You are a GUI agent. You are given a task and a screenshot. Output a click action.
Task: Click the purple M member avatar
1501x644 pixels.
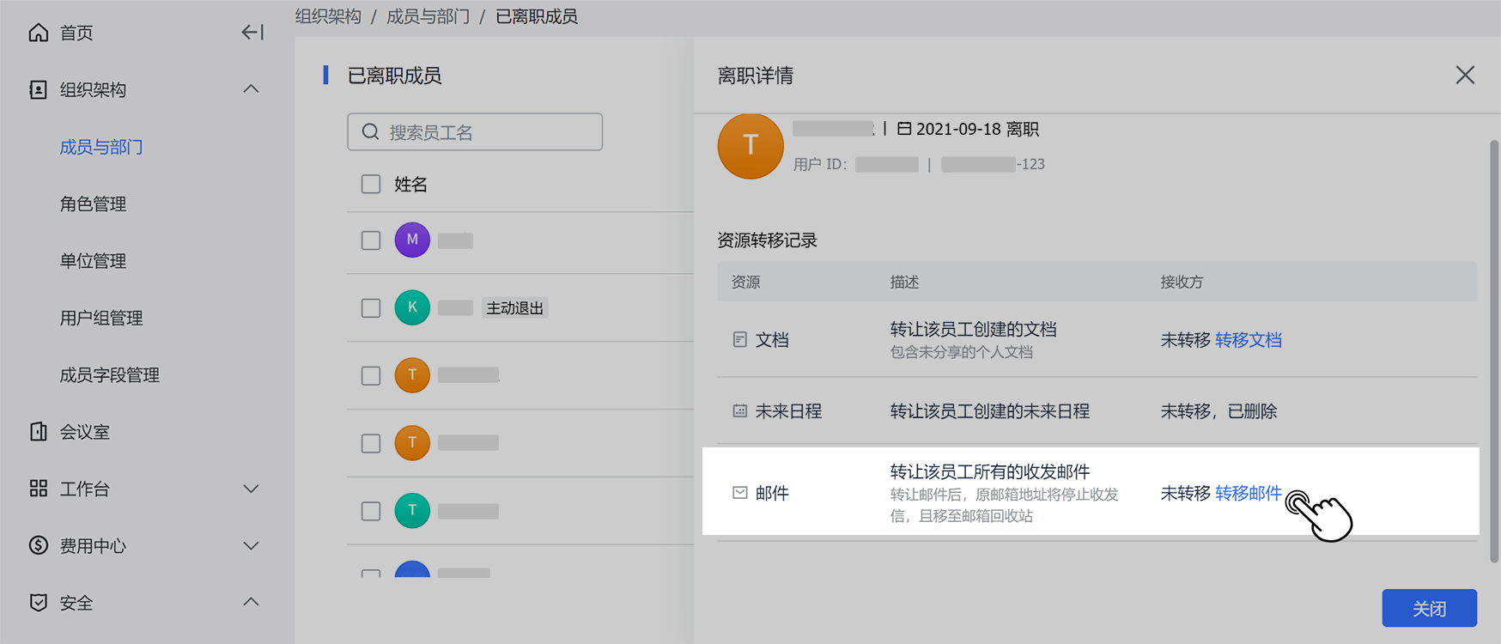tap(412, 240)
